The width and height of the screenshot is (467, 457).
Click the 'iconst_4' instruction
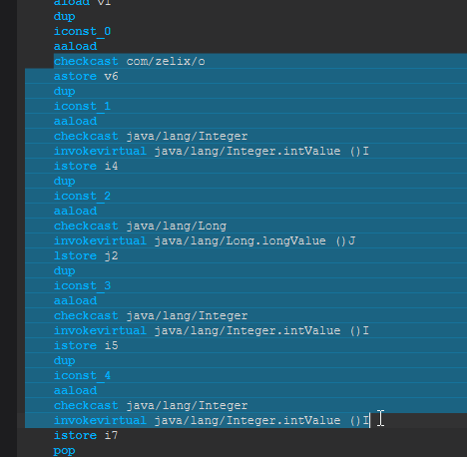click(82, 375)
